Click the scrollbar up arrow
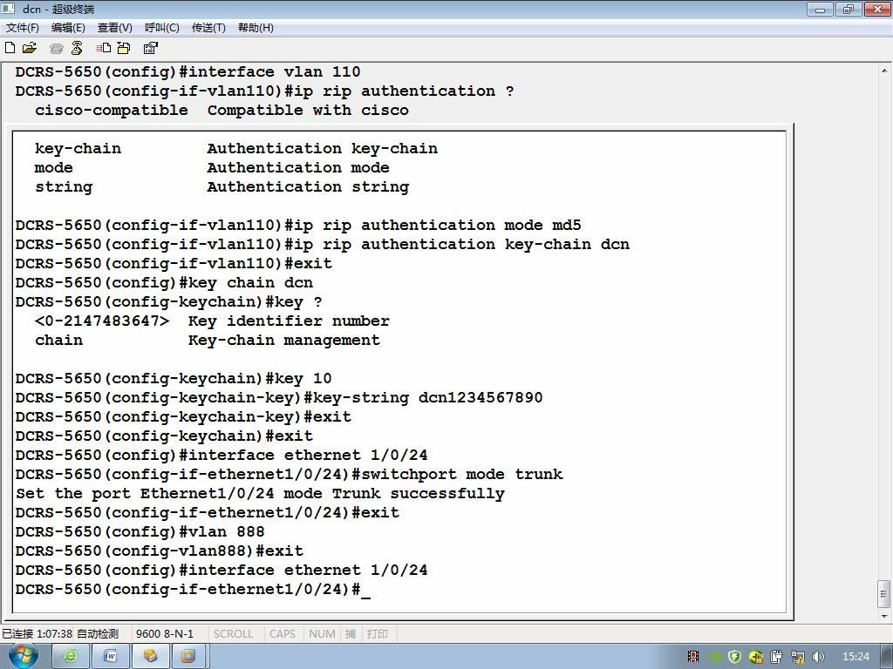Image resolution: width=893 pixels, height=669 pixels. tap(884, 71)
